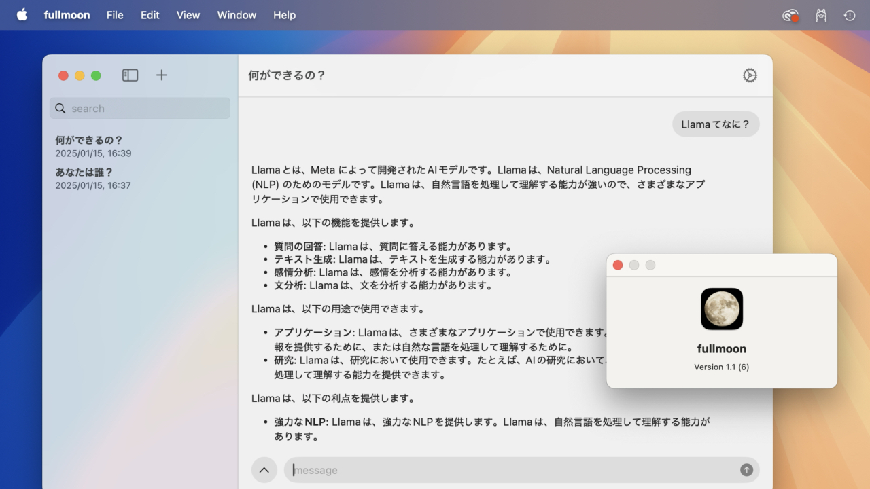
Task: Click the '研究' bullet line
Action: [440, 367]
